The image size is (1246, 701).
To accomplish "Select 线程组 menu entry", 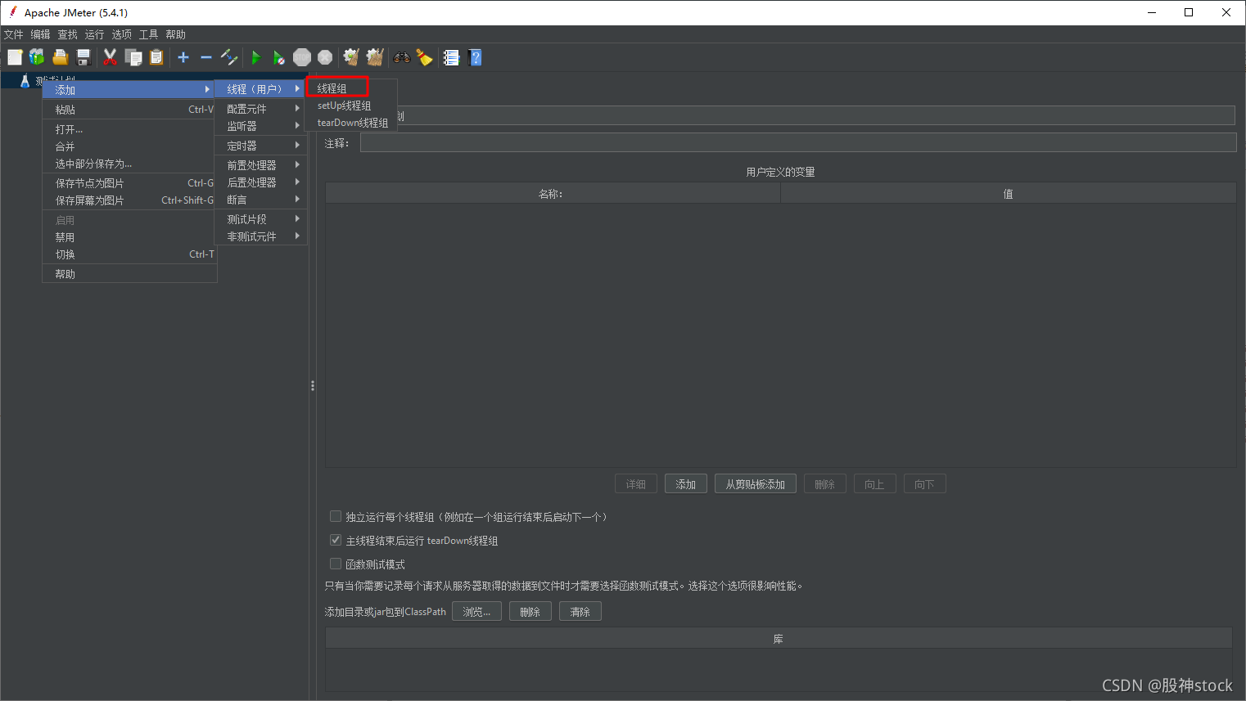I will click(x=350, y=88).
